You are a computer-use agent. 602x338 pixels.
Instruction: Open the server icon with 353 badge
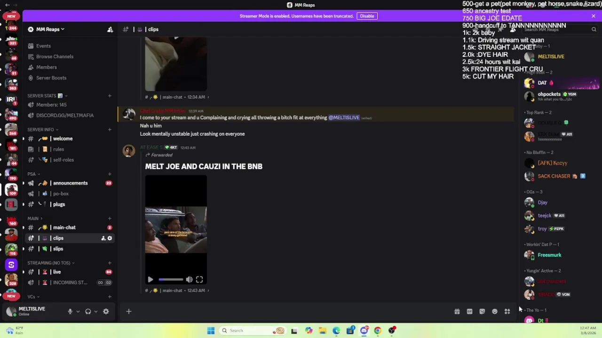tap(11, 84)
